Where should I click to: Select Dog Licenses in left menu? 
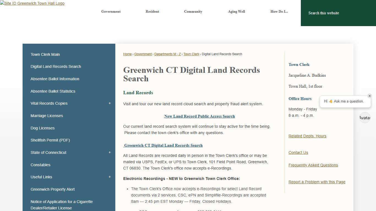(x=42, y=128)
